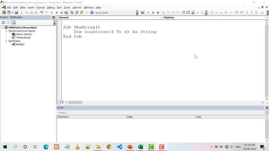
Task: Open Windows Start menu
Action: [5, 147]
